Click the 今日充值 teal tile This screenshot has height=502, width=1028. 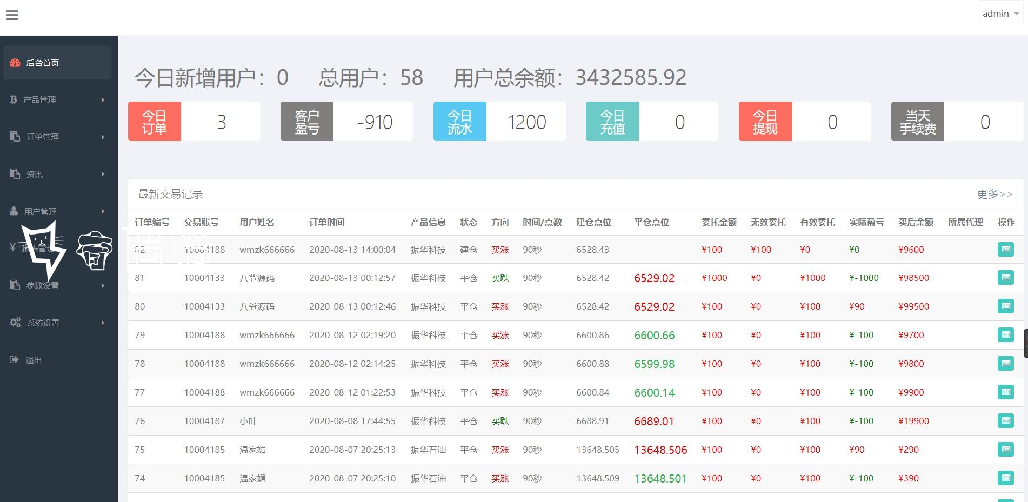click(x=612, y=122)
